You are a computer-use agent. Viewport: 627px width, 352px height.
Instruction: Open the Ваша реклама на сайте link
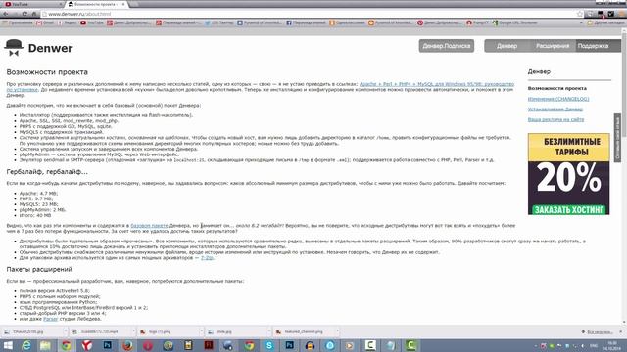555,119
